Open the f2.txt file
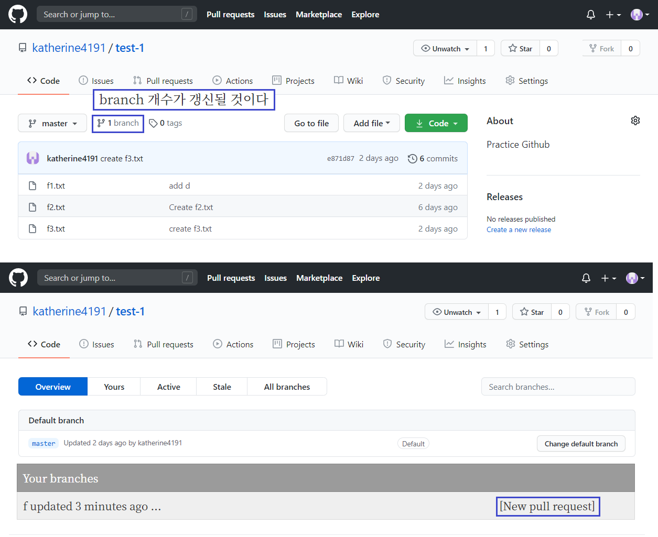This screenshot has height=537, width=658. point(56,207)
